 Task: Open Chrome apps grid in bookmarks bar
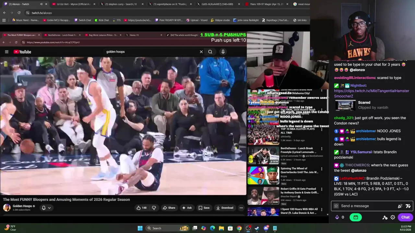(x=4, y=20)
